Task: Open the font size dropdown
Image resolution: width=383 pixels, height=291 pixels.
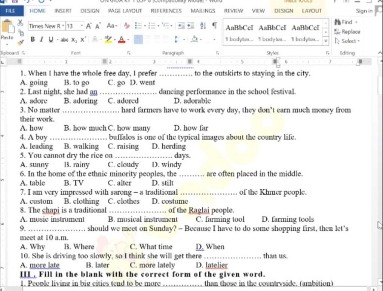Action: pyautogui.click(x=82, y=26)
